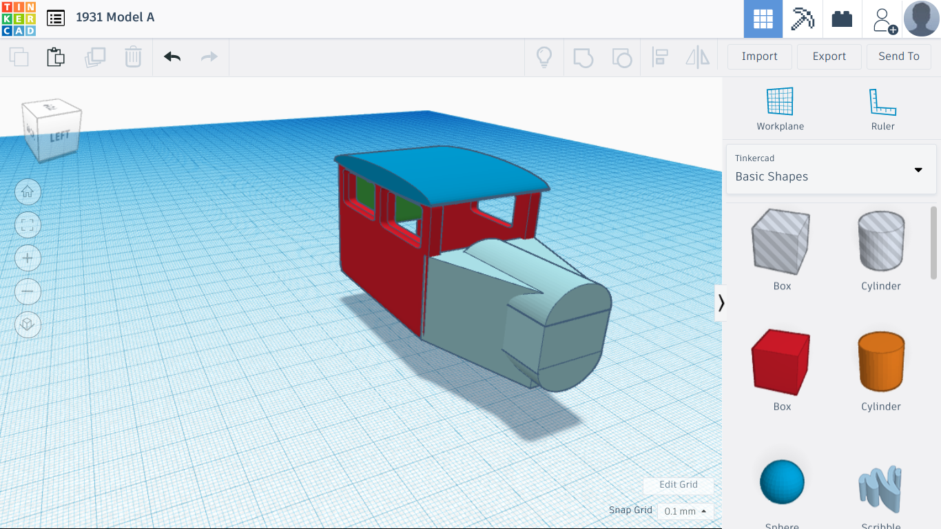Delete the selection with the trash icon
The height and width of the screenshot is (529, 941).
pos(133,57)
